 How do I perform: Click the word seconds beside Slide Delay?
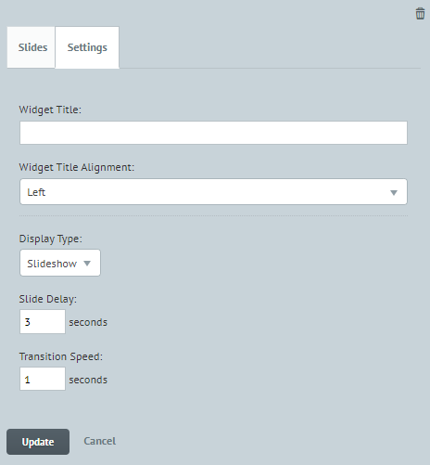(x=88, y=322)
